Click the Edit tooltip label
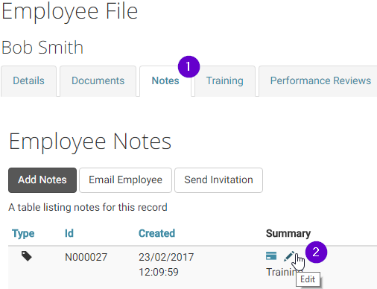The width and height of the screenshot is (377, 289). click(x=308, y=279)
